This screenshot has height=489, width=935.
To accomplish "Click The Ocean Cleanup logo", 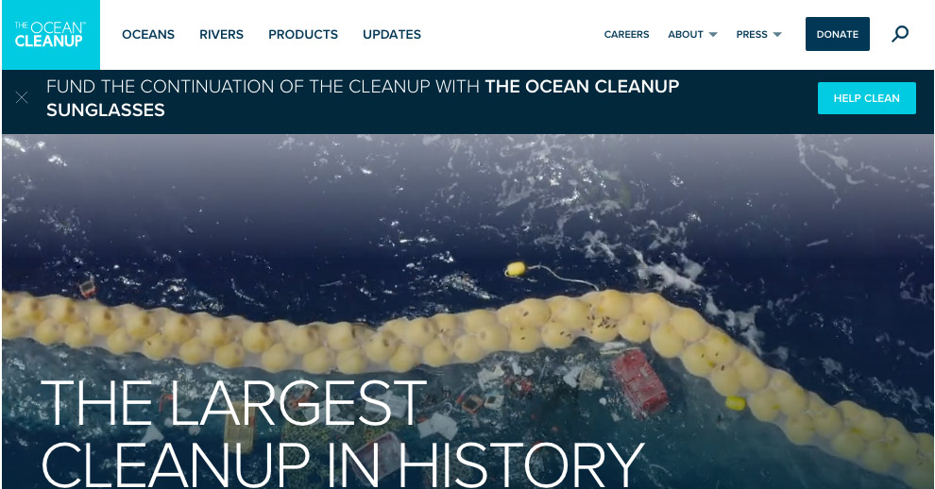I will coord(50,35).
